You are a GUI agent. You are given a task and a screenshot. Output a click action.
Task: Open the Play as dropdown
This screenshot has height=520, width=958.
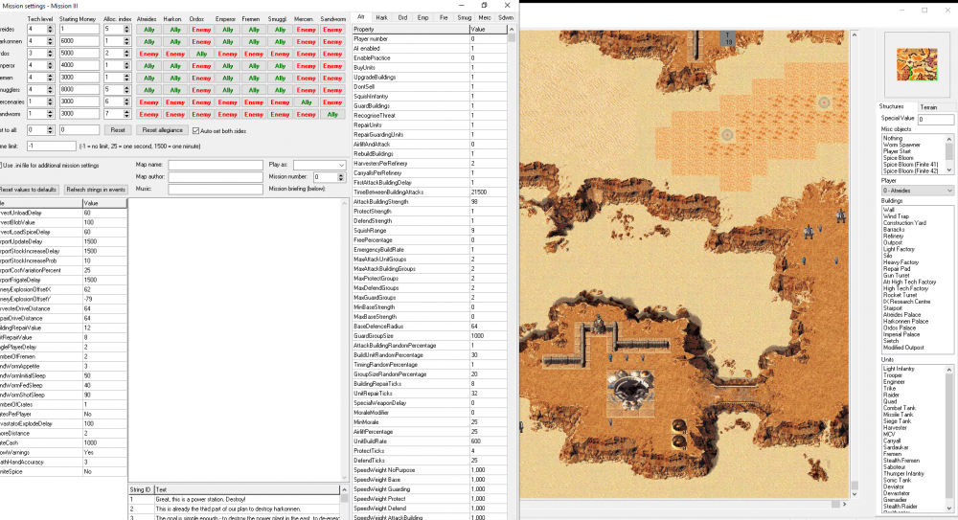(318, 165)
